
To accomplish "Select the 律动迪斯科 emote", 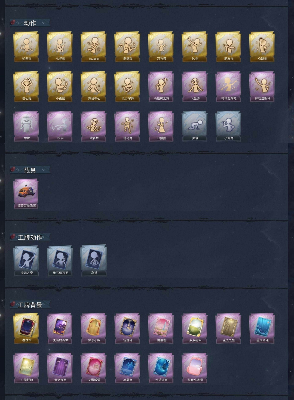I will pos(262,87).
